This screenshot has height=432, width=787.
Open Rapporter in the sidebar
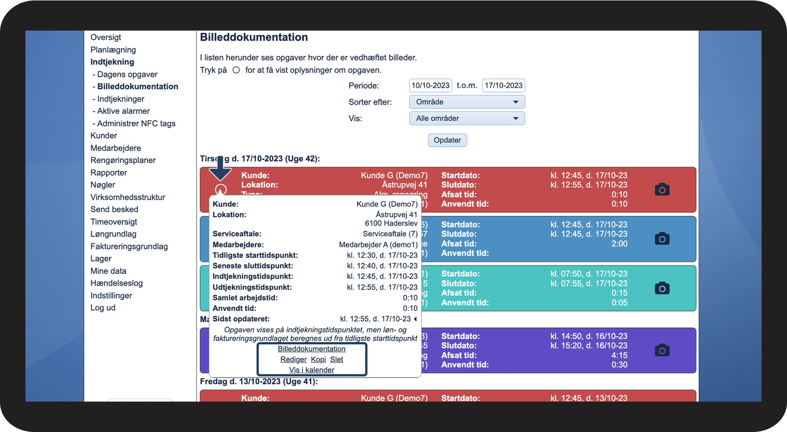(109, 173)
